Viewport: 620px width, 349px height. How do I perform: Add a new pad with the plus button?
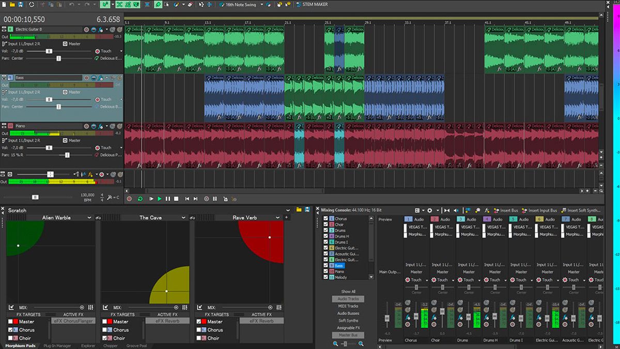coord(287,218)
